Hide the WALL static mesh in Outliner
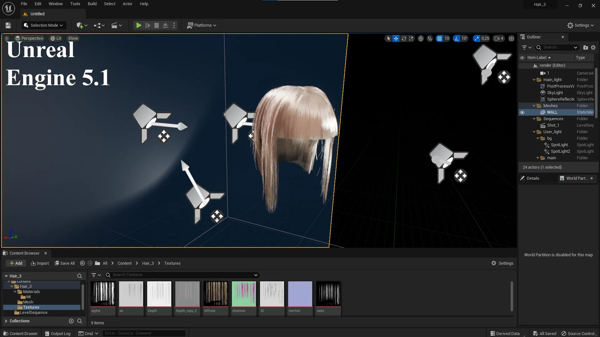The height and width of the screenshot is (337, 600). pos(522,112)
